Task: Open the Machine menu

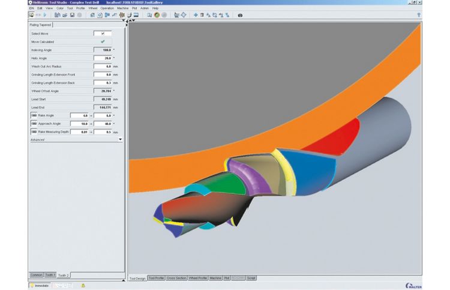Action: tap(123, 8)
